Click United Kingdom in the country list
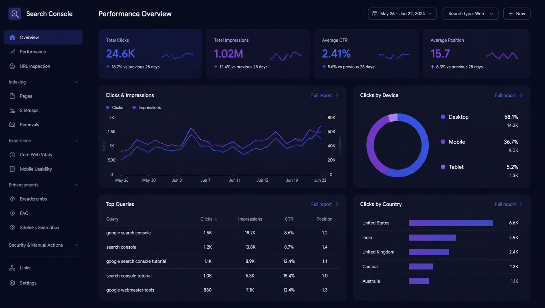545x308 pixels. tap(378, 252)
